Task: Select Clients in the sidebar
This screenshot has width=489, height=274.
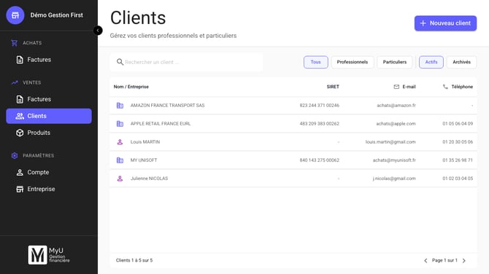Action: point(49,116)
